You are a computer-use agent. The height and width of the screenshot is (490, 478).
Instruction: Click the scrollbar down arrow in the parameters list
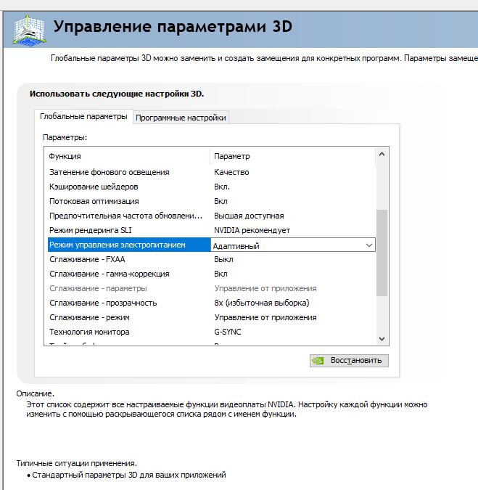click(382, 339)
